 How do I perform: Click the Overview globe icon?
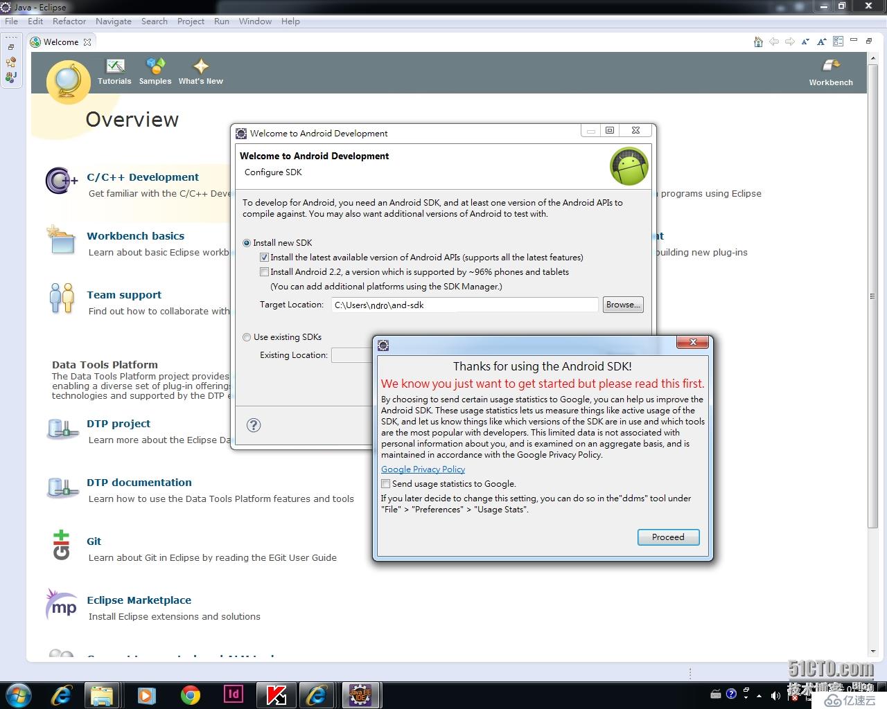tap(68, 81)
